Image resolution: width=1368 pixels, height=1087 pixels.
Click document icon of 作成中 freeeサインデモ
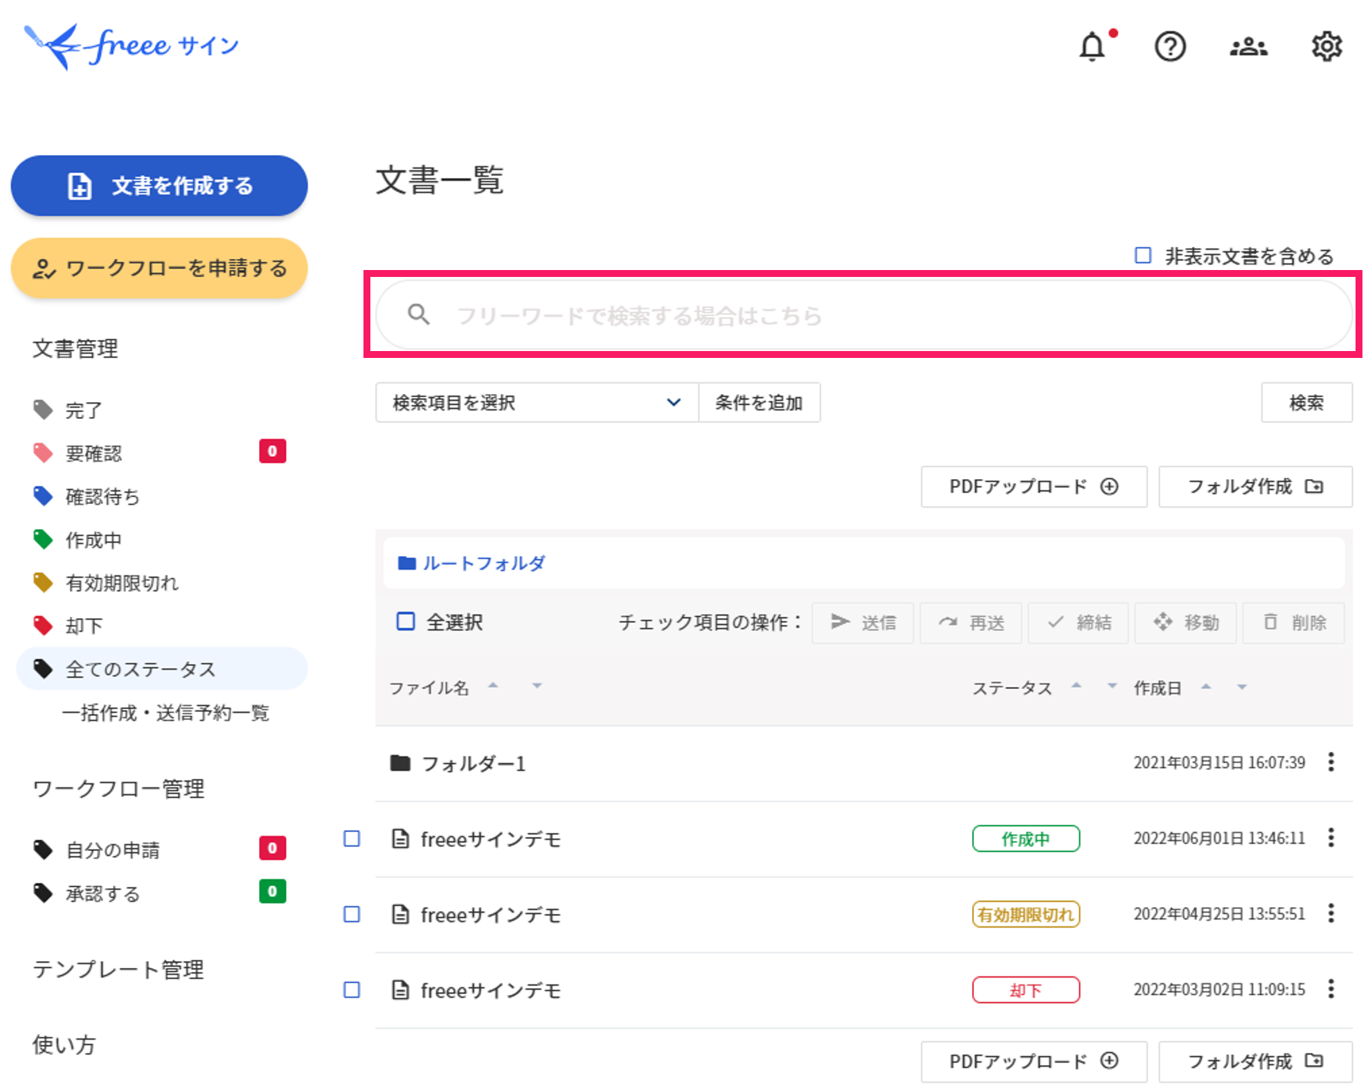coord(400,838)
